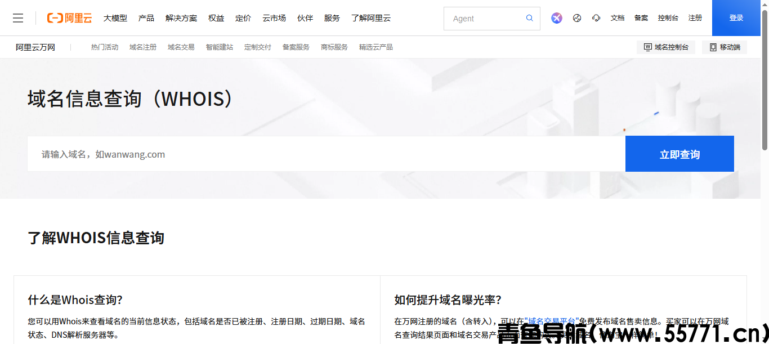Open 产品 menu in top navigation

pyautogui.click(x=146, y=18)
